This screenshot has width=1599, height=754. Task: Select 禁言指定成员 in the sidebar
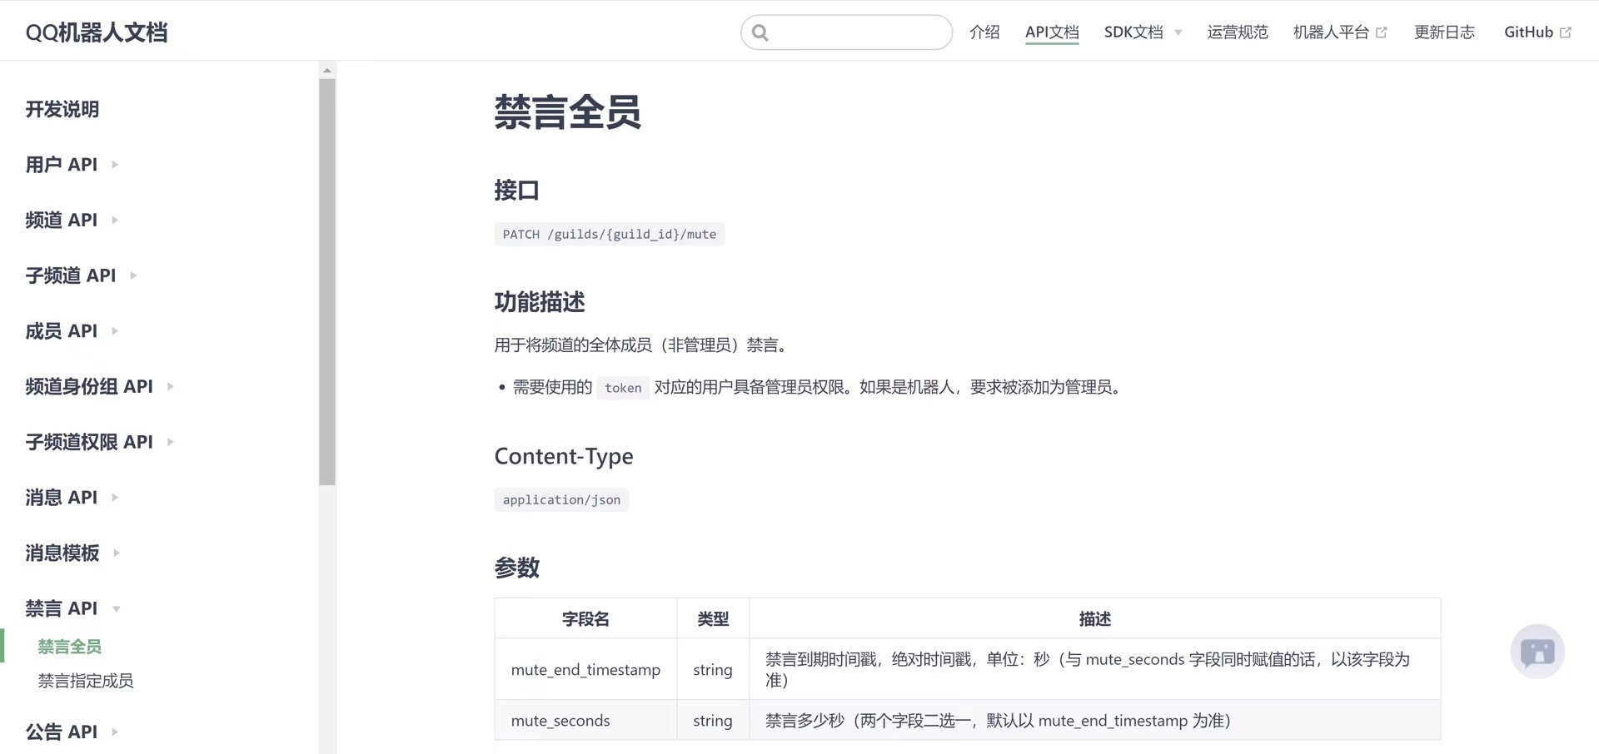(84, 681)
